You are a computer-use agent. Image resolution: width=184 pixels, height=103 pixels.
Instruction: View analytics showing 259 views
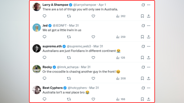coord(121,37)
